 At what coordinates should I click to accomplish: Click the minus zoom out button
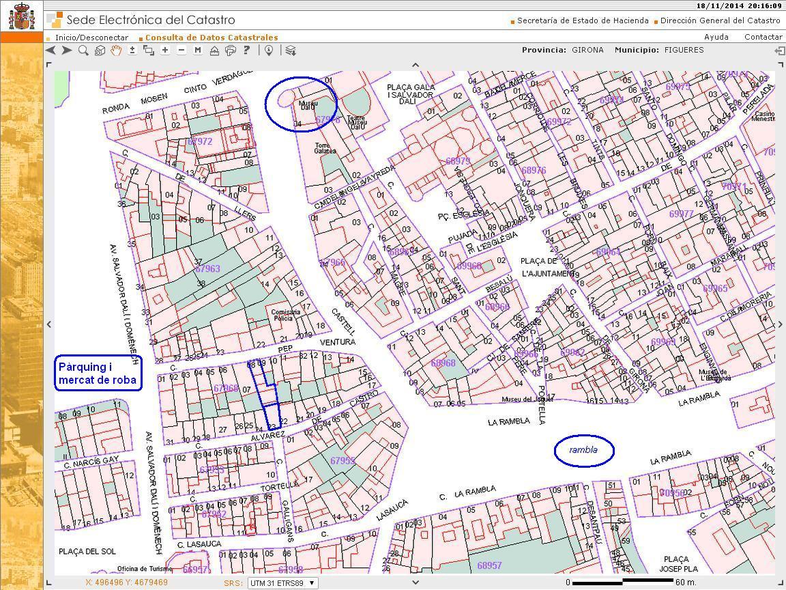(181, 51)
